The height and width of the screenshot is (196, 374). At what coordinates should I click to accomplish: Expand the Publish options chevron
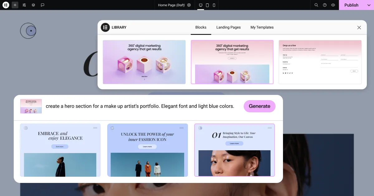point(370,5)
